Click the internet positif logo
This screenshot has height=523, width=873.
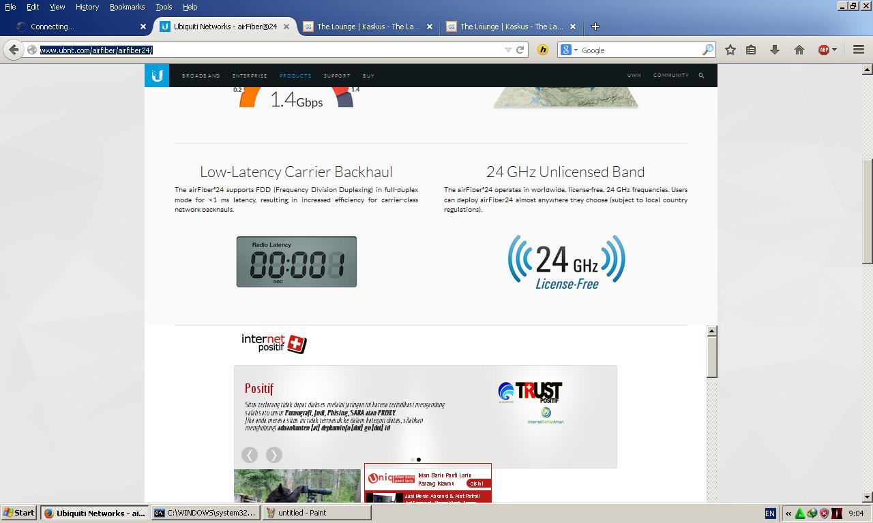point(274,343)
